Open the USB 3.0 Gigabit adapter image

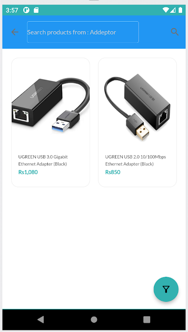pyautogui.click(x=51, y=103)
